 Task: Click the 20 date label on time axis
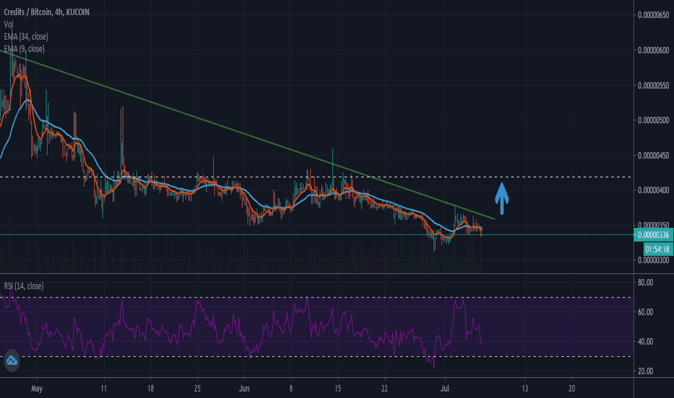(572, 389)
